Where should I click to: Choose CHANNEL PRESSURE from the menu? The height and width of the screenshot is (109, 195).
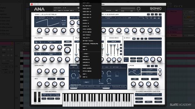[x=90, y=44]
